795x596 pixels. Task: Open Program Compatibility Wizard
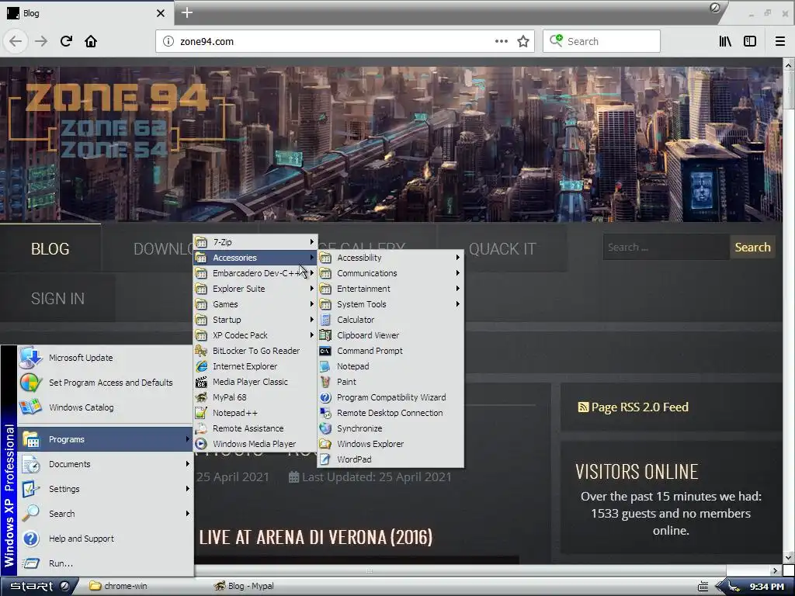[x=391, y=397]
